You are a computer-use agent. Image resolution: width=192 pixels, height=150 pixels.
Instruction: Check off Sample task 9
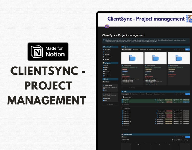[x=122, y=111]
